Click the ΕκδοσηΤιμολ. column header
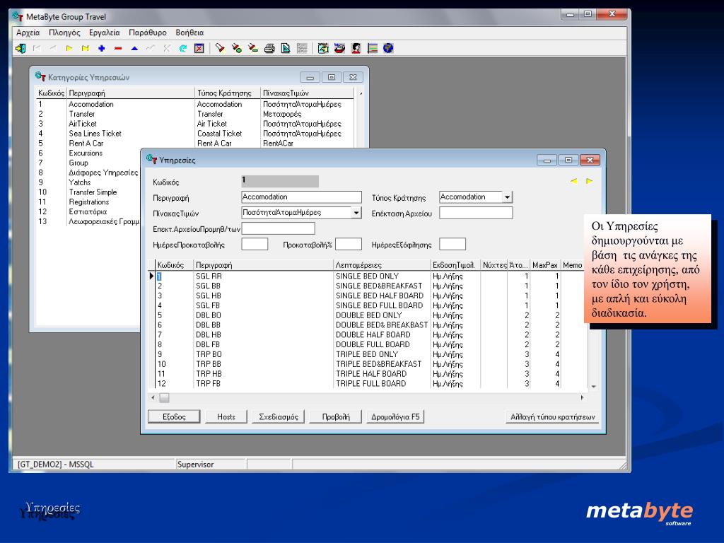The image size is (724, 543). pyautogui.click(x=455, y=265)
